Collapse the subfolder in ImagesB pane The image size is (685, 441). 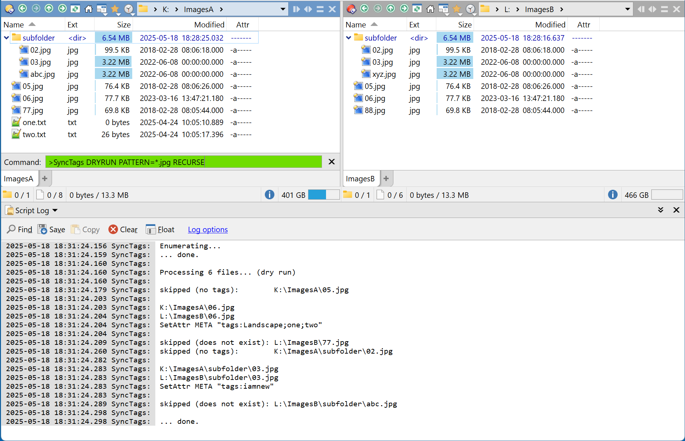click(349, 38)
